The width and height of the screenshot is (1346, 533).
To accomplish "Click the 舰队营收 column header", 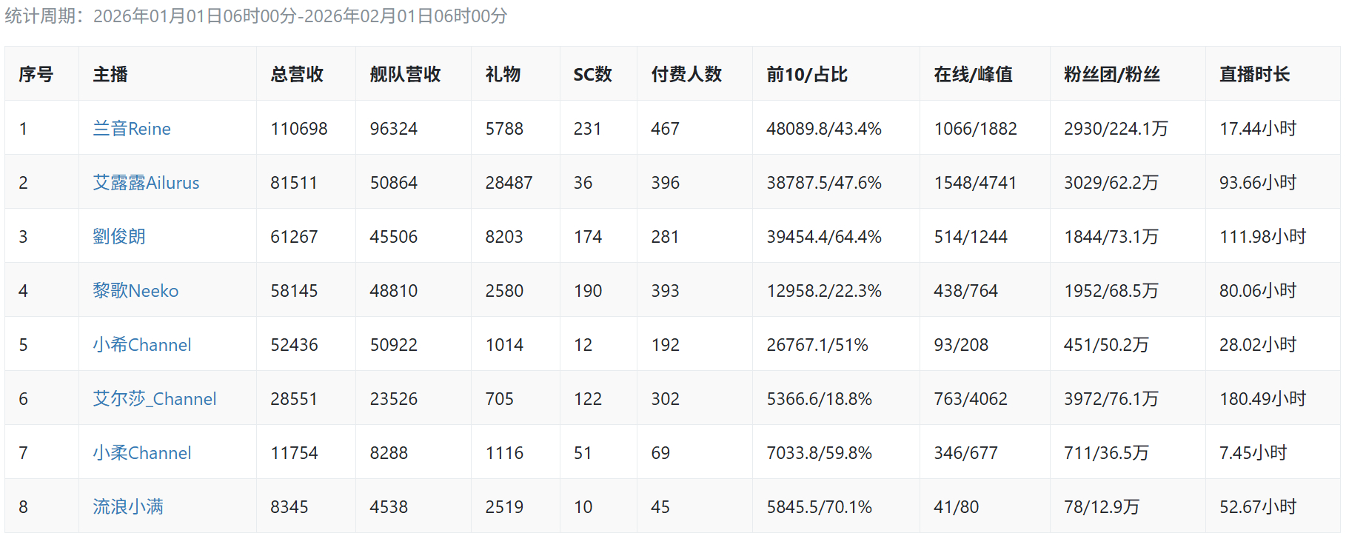I will (405, 74).
